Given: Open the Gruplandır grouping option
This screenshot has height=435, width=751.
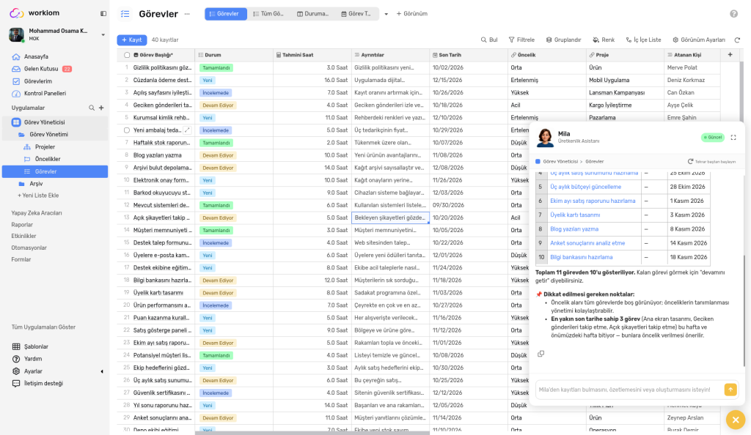Looking at the screenshot, I should click(564, 40).
